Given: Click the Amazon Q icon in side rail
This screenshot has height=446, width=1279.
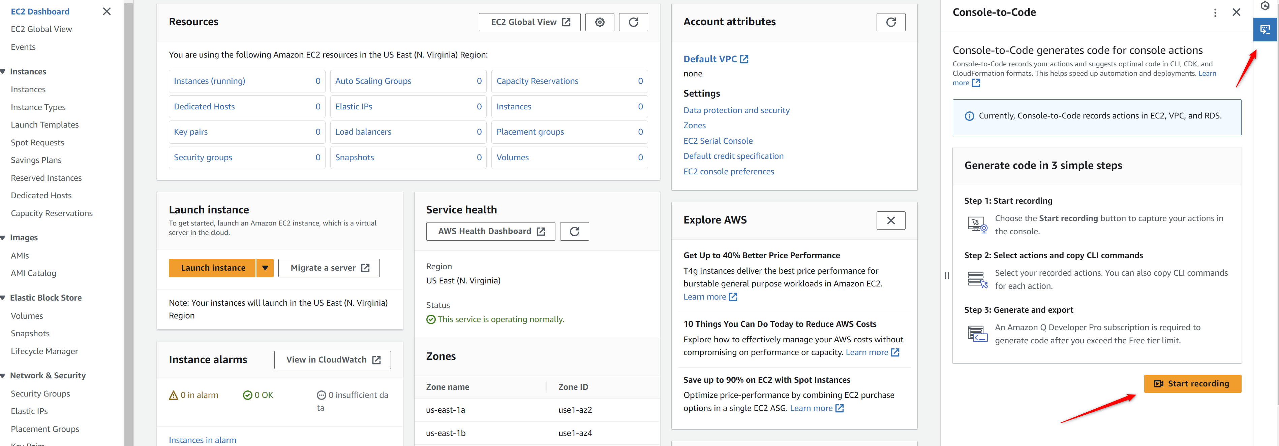Looking at the screenshot, I should 1265,6.
